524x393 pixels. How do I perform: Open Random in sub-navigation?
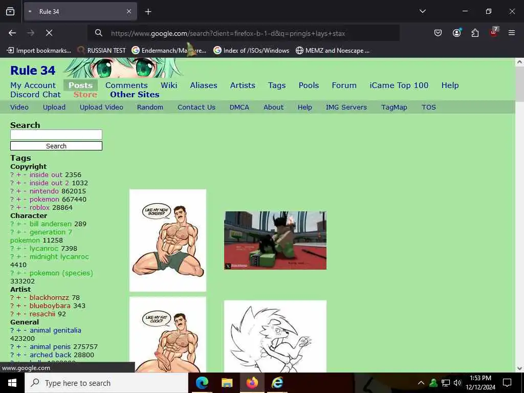(x=150, y=107)
